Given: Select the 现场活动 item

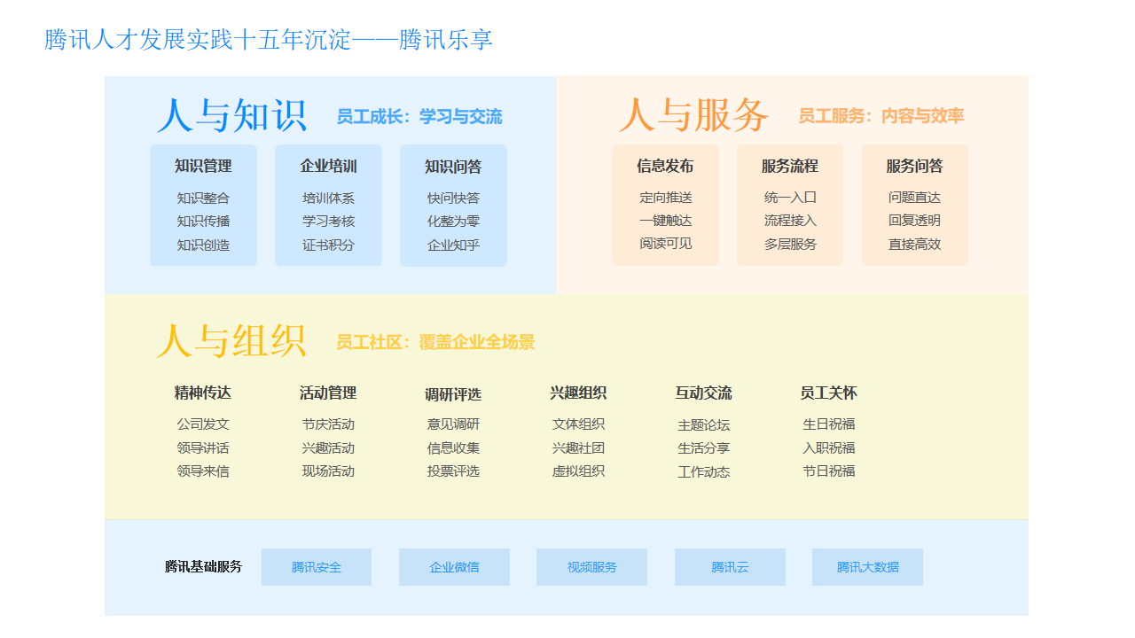Looking at the screenshot, I should pos(328,471).
